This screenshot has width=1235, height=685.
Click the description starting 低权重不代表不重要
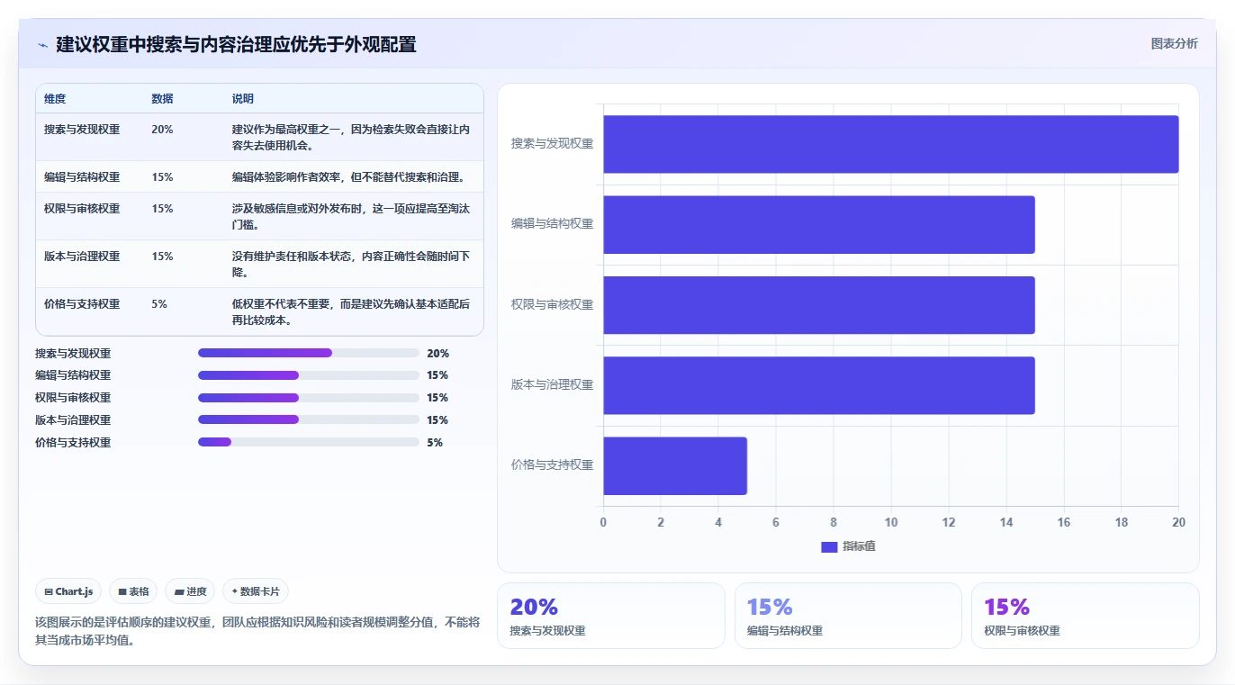point(351,311)
